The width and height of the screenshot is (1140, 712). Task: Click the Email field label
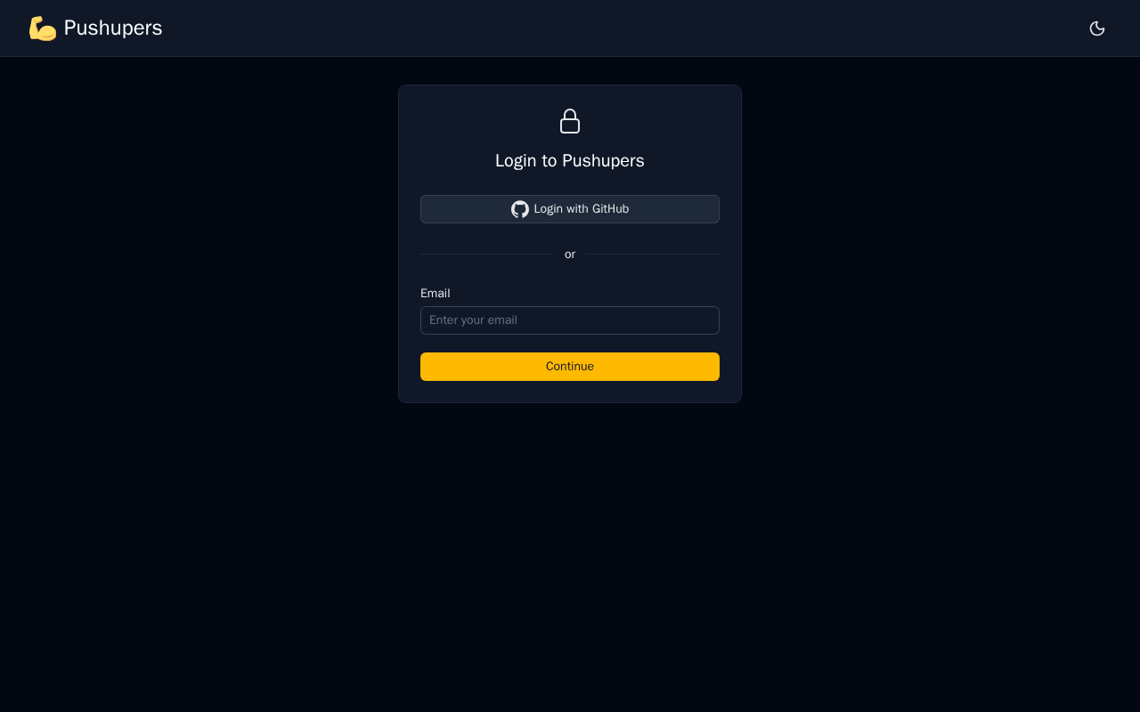click(x=436, y=293)
